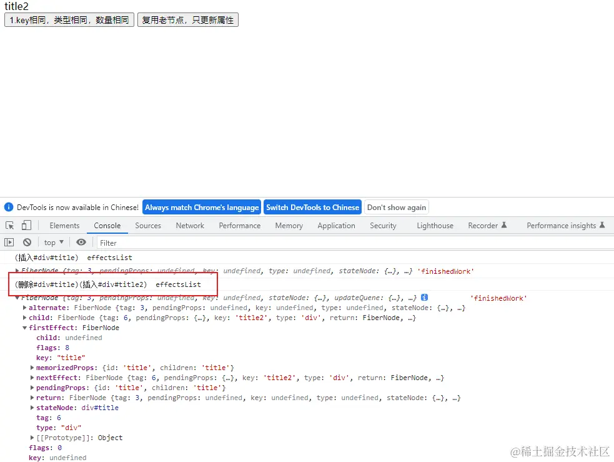614x462 pixels.
Task: Click Switch DevTools to Chinese
Action: pyautogui.click(x=312, y=208)
